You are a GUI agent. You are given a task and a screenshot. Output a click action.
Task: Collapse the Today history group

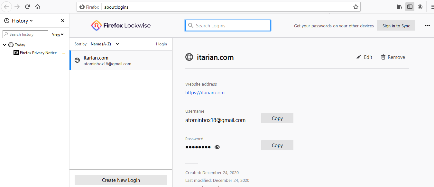5,45
